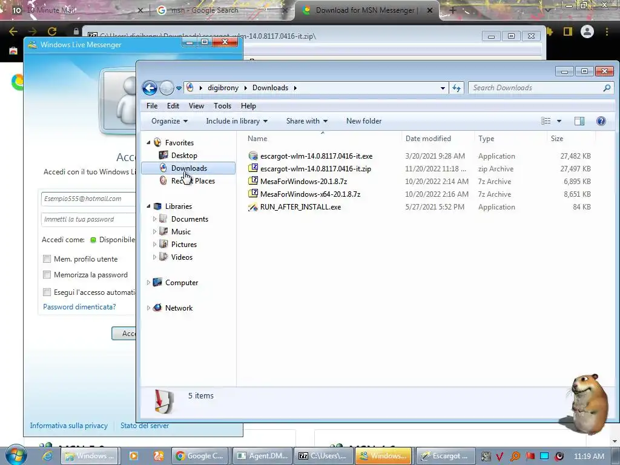The width and height of the screenshot is (620, 465).
Task: Select MesaForWindows-20.1.8.7z archive
Action: pyautogui.click(x=303, y=182)
